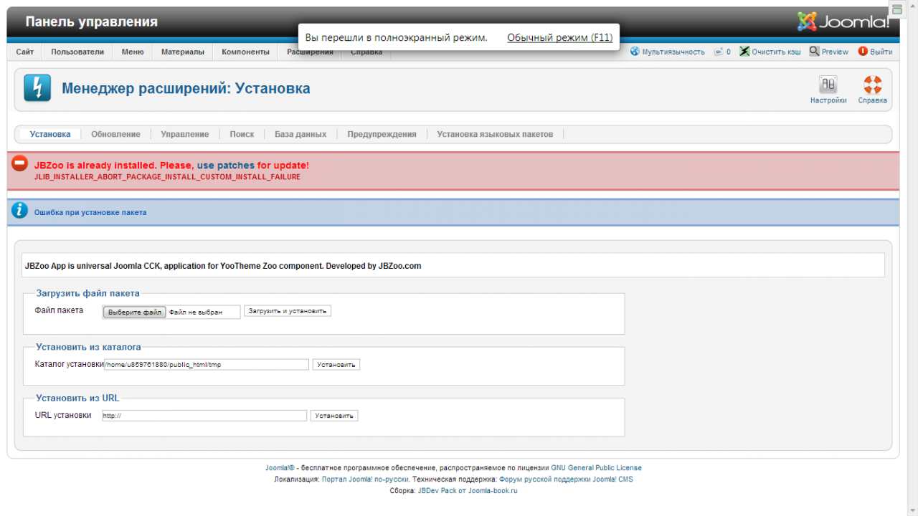Click the blue info message icon

click(x=20, y=211)
